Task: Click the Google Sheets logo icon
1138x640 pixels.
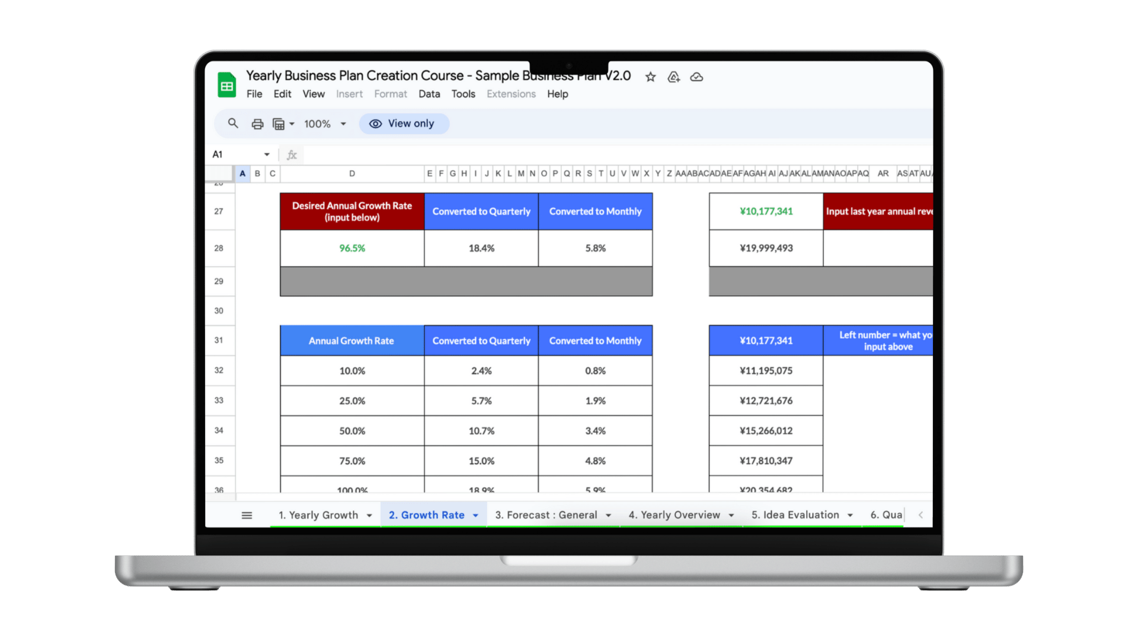Action: (x=226, y=85)
